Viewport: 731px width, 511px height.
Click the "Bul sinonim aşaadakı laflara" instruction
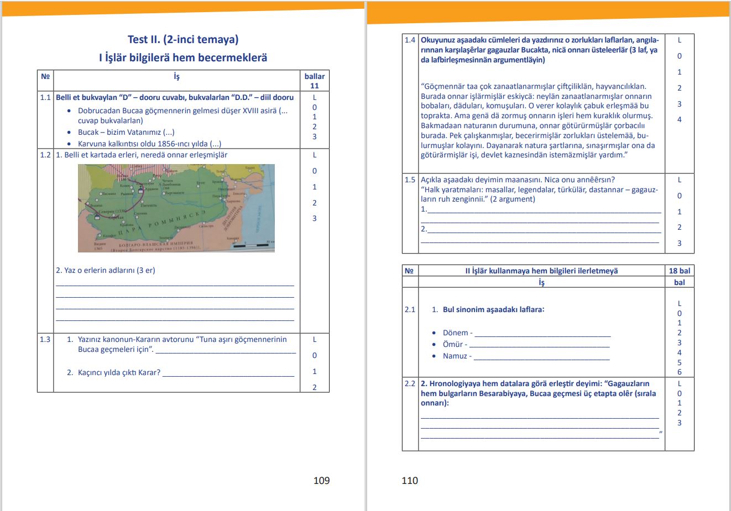pyautogui.click(x=493, y=309)
